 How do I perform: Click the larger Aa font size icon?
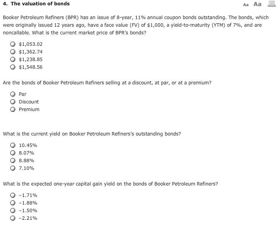click(257, 4)
